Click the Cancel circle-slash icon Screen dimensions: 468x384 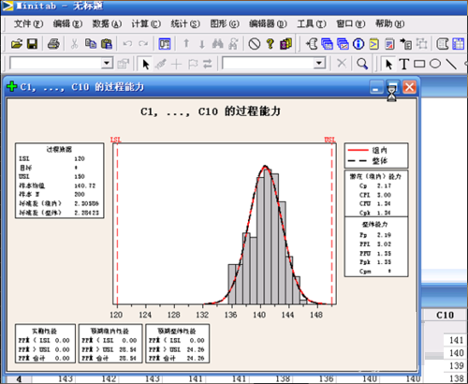point(255,44)
